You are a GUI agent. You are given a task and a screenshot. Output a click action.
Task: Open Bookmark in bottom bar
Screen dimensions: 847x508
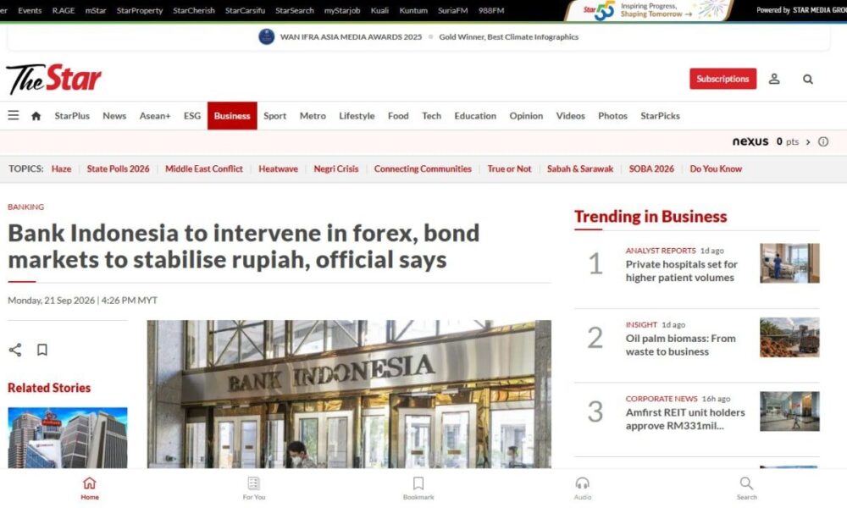(x=418, y=489)
